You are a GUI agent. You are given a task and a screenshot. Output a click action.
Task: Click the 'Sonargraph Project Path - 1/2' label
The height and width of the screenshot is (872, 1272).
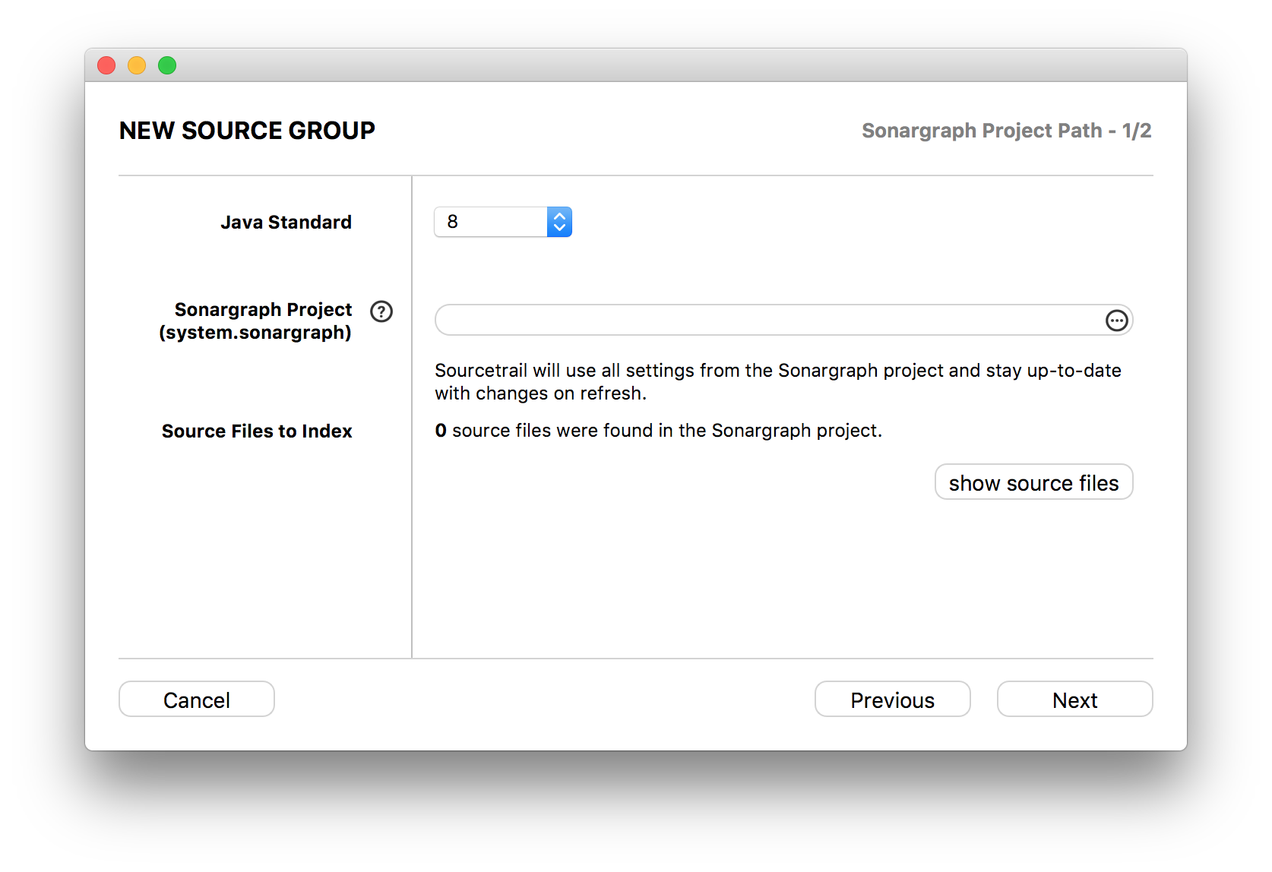(1007, 131)
